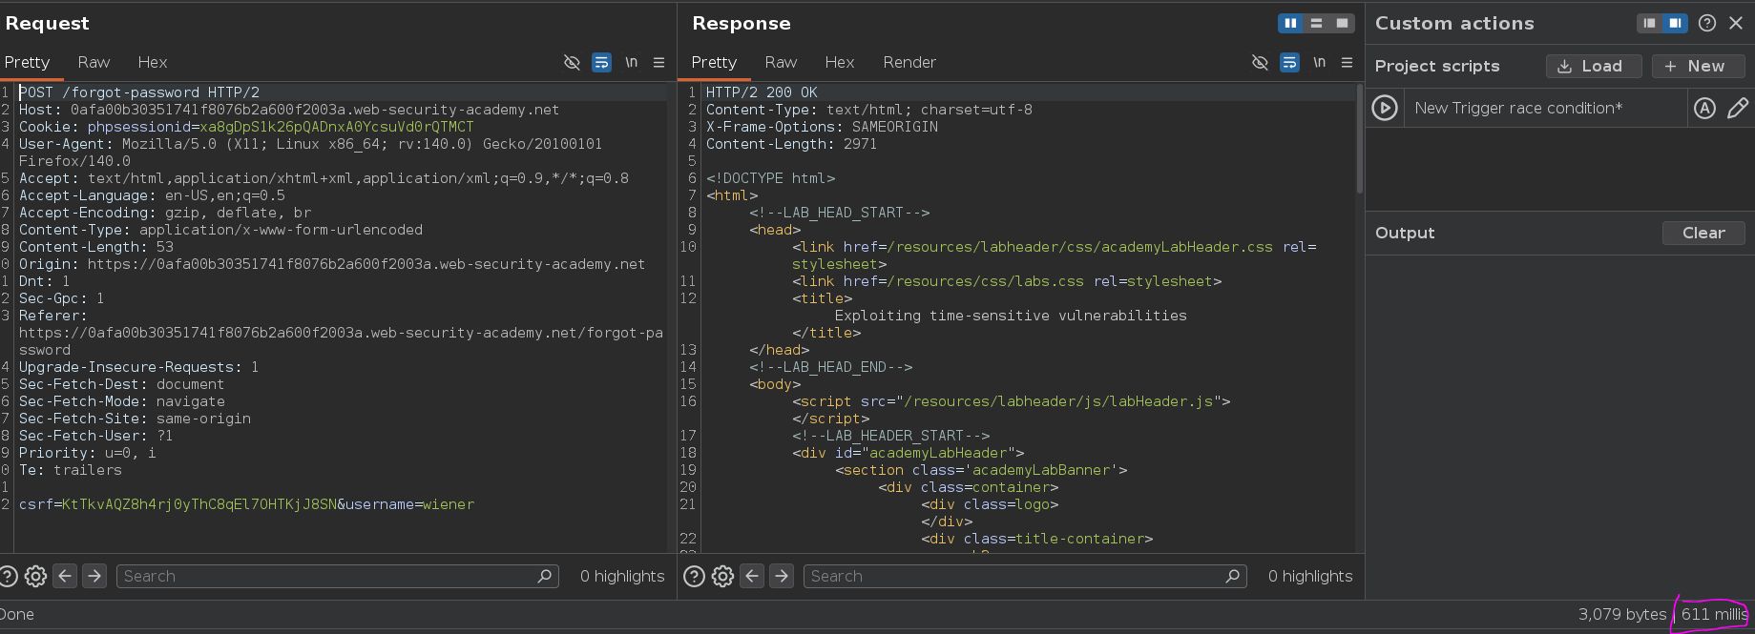Select the Response Pretty tab
This screenshot has width=1755, height=634.
714,62
